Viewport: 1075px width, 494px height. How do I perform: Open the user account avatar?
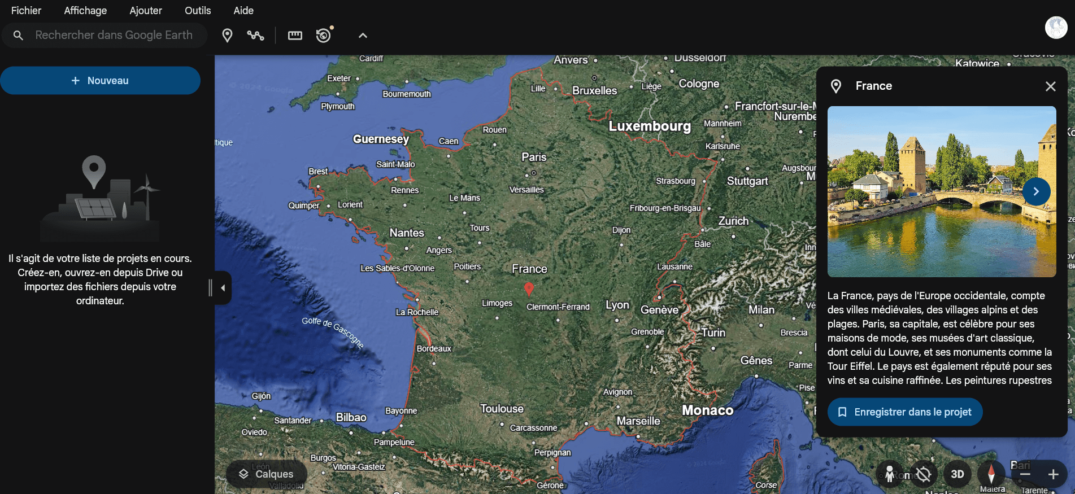coord(1056,27)
